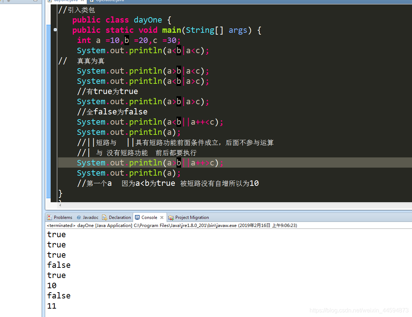This screenshot has height=317, width=412.
Task: Click the editor horizontal scrollbar left arrow
Action: tap(60, 205)
